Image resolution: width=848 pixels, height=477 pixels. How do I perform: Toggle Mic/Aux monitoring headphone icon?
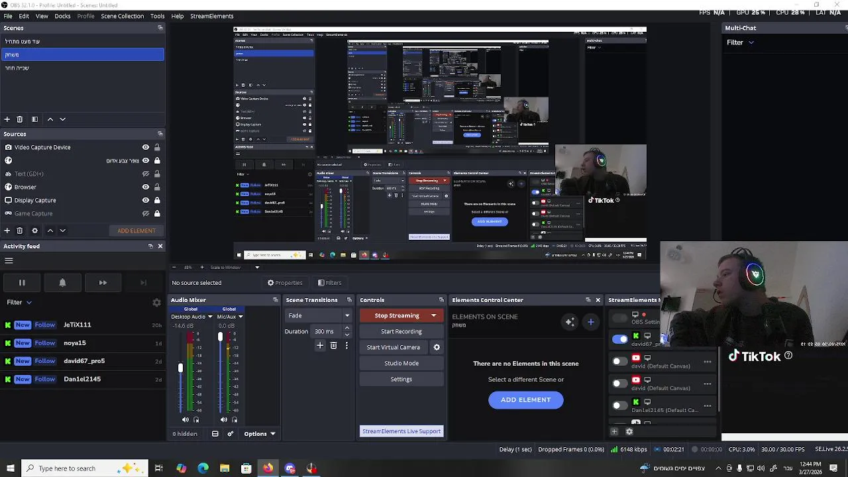tap(234, 419)
